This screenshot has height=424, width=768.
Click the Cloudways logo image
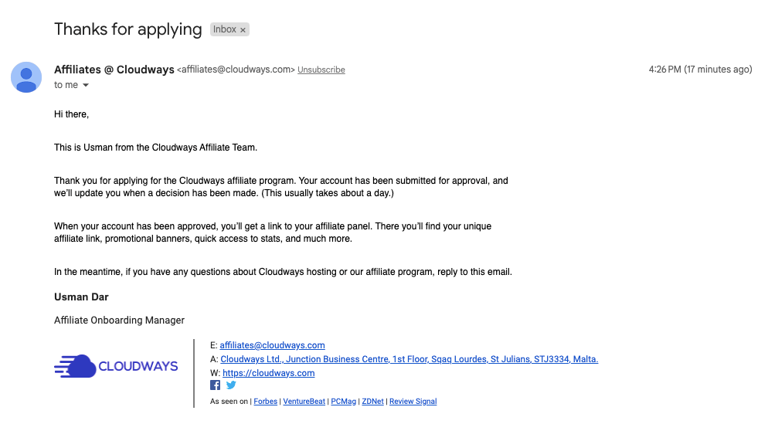(x=116, y=366)
